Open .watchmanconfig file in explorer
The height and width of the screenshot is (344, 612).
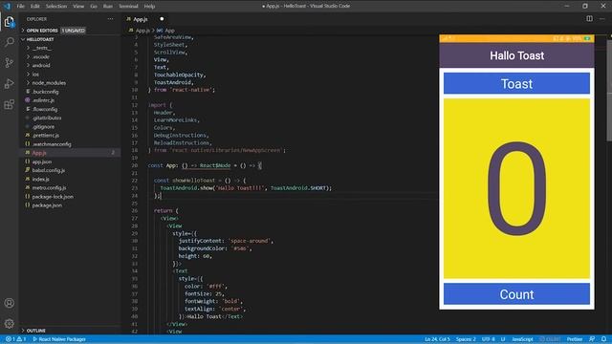(52, 144)
